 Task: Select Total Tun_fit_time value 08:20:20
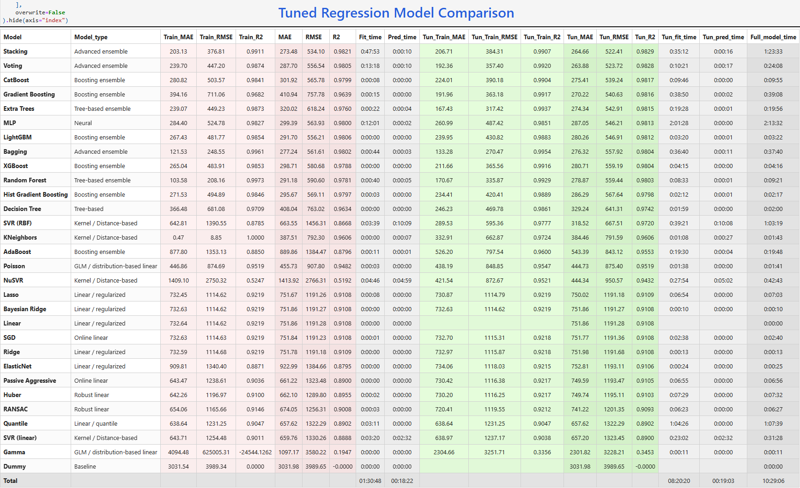(x=679, y=481)
